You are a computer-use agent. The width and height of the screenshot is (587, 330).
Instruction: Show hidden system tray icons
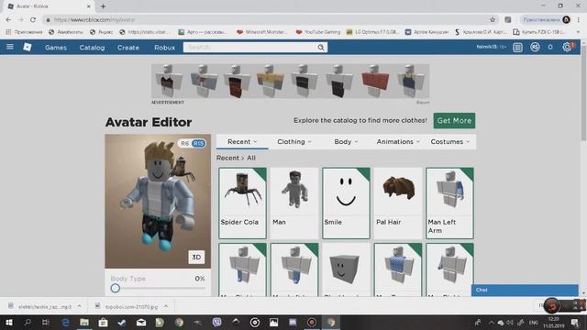pyautogui.click(x=492, y=322)
